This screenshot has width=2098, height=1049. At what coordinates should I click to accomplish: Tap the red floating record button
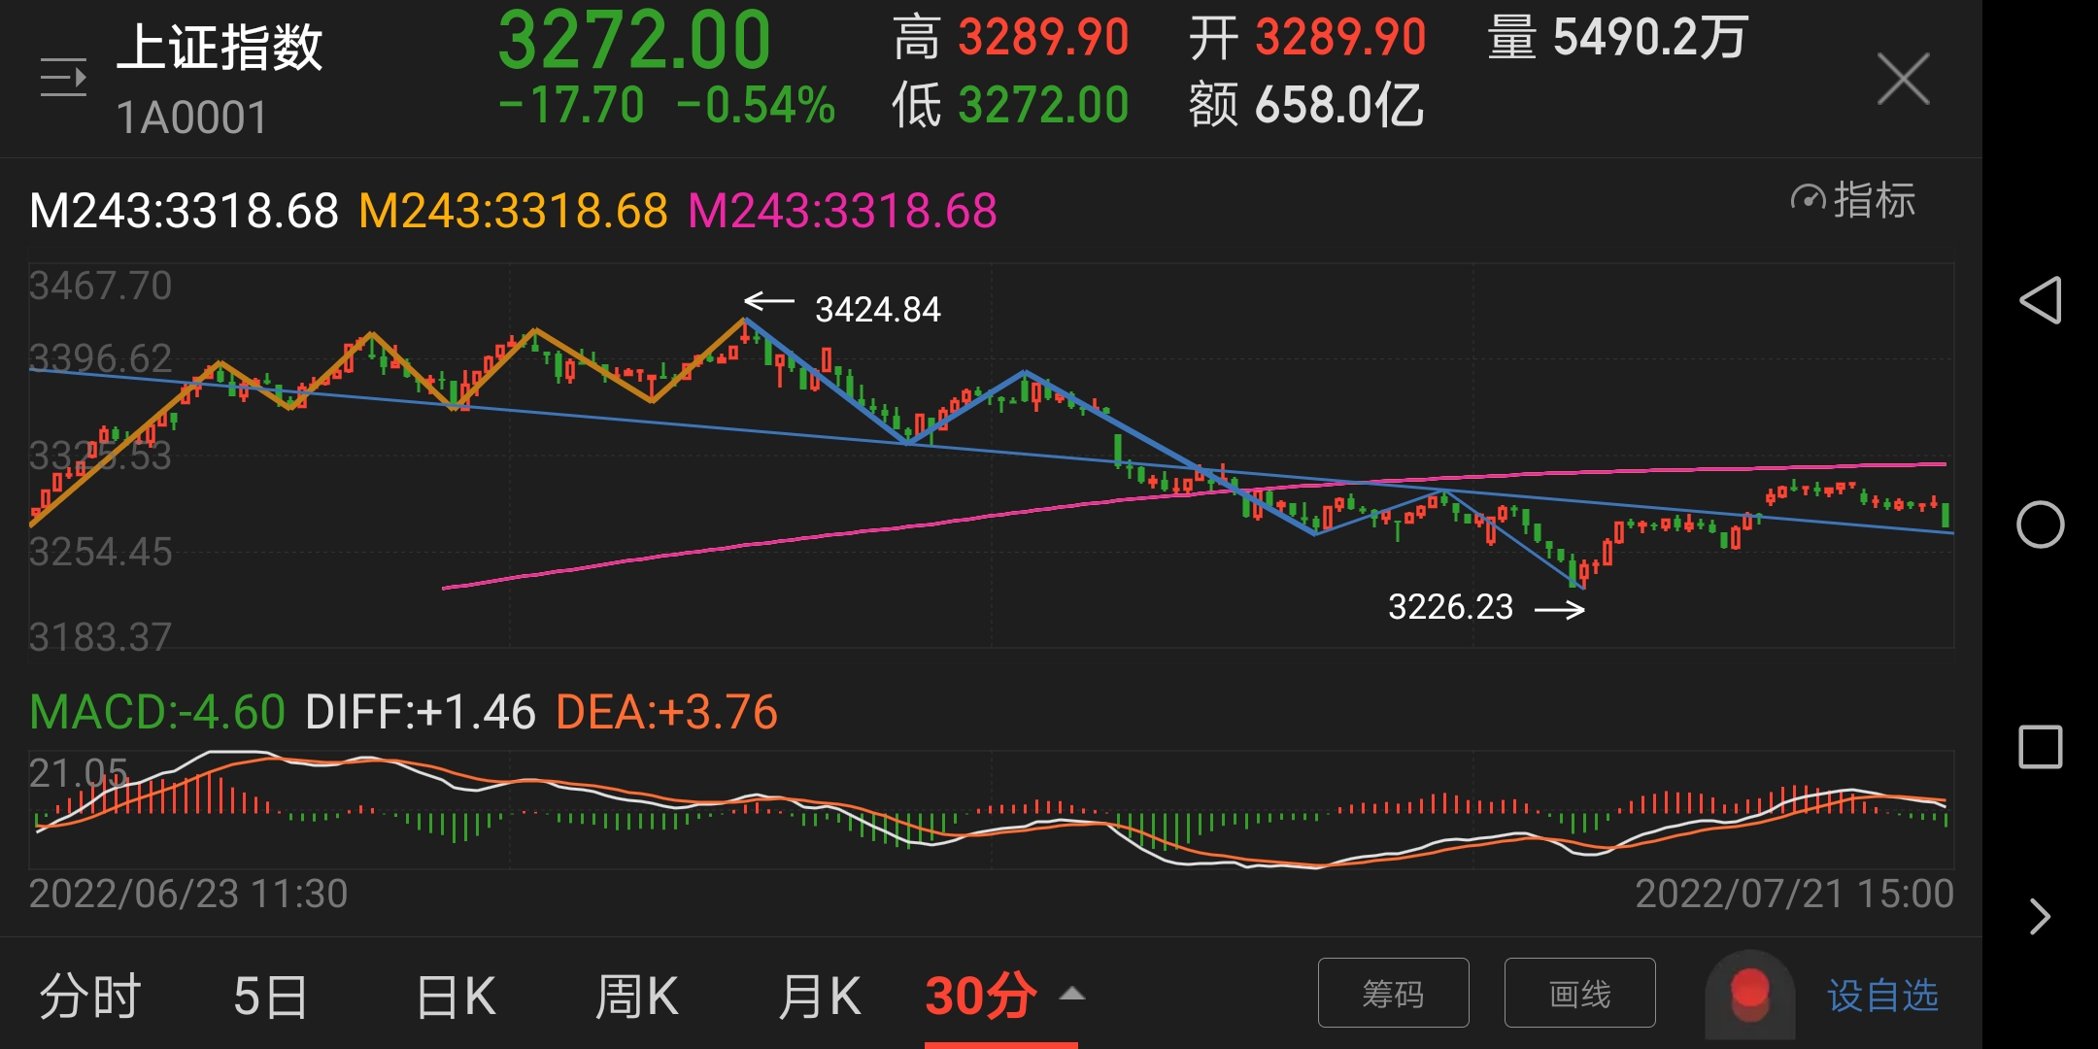coord(1749,995)
